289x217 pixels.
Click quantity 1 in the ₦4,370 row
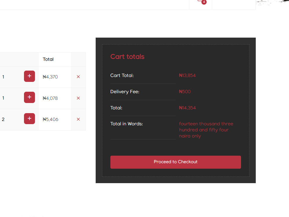3,77
